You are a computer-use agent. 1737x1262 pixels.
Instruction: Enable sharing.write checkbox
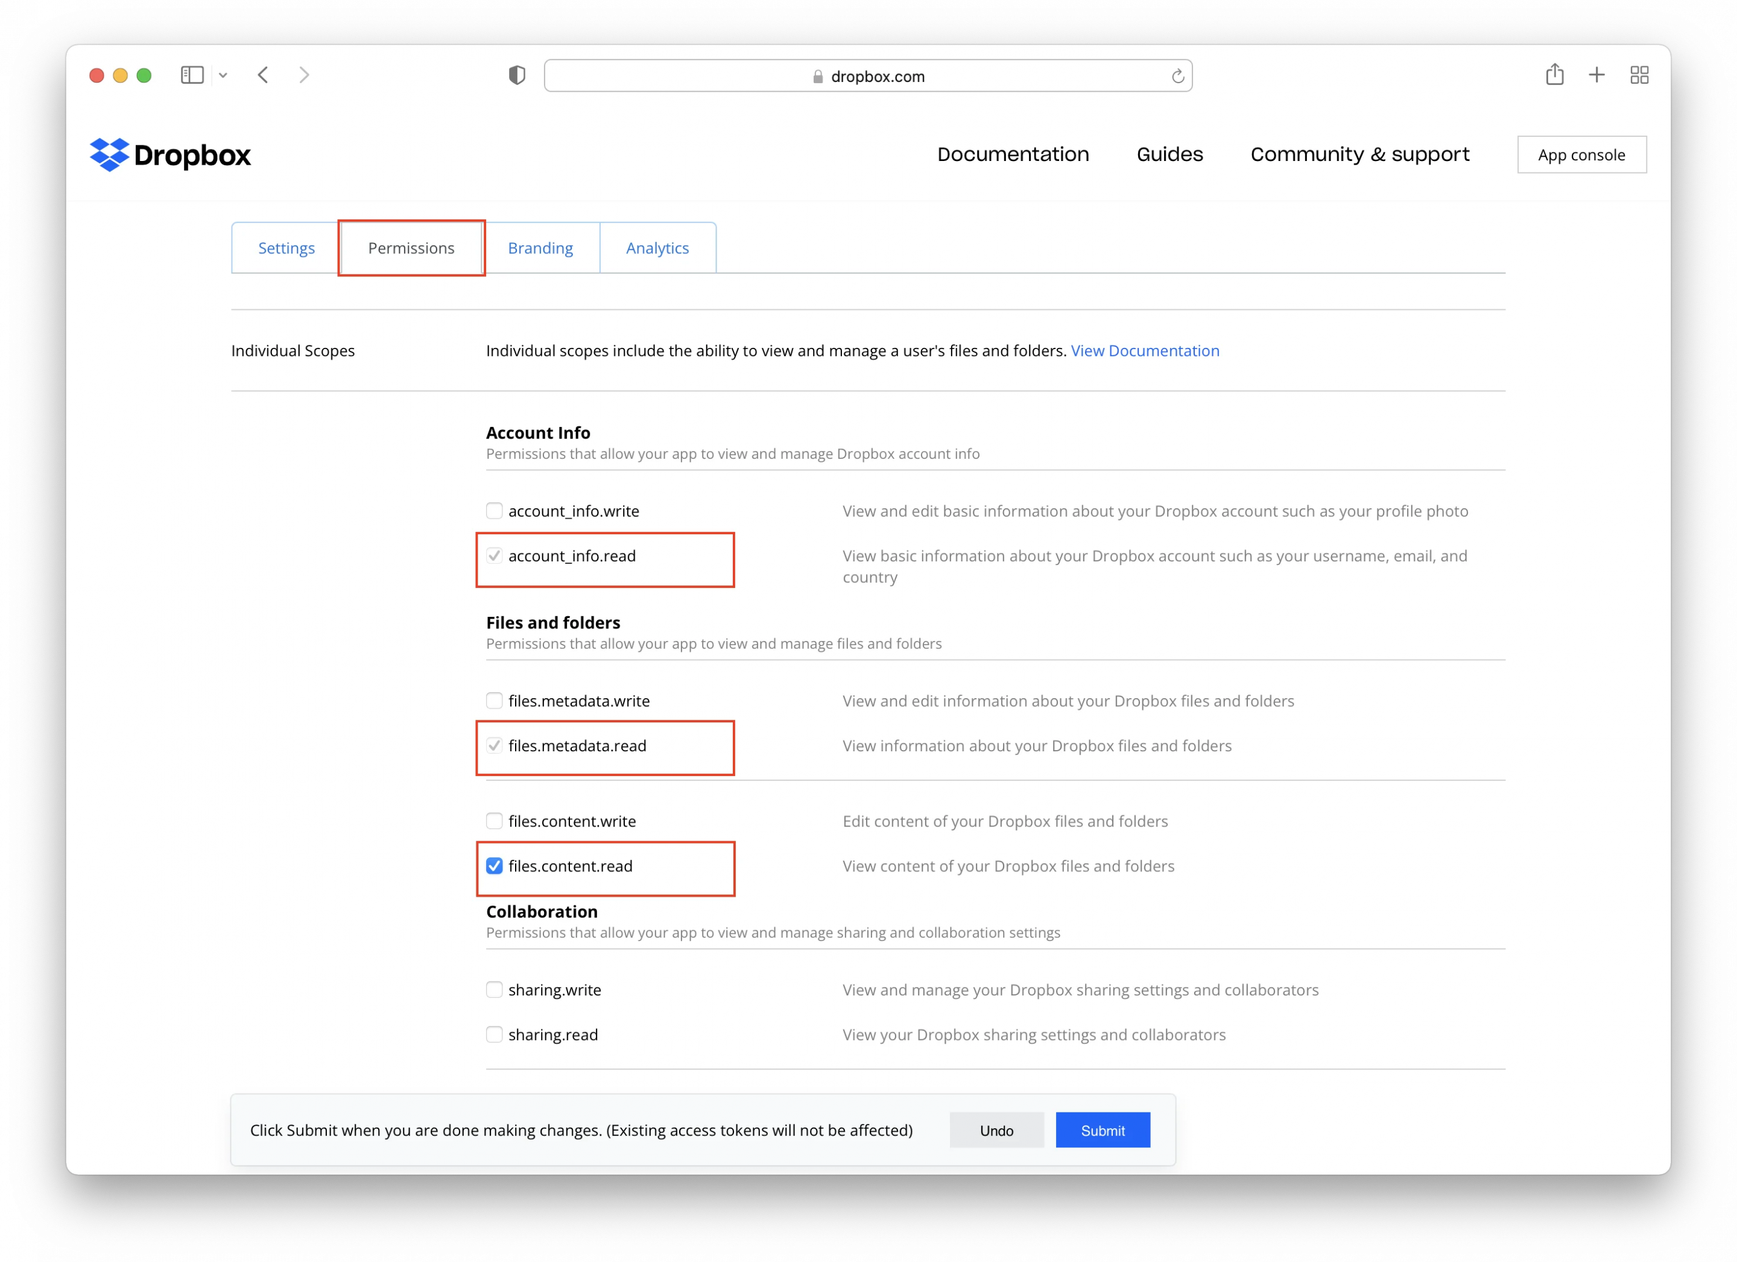click(x=495, y=989)
